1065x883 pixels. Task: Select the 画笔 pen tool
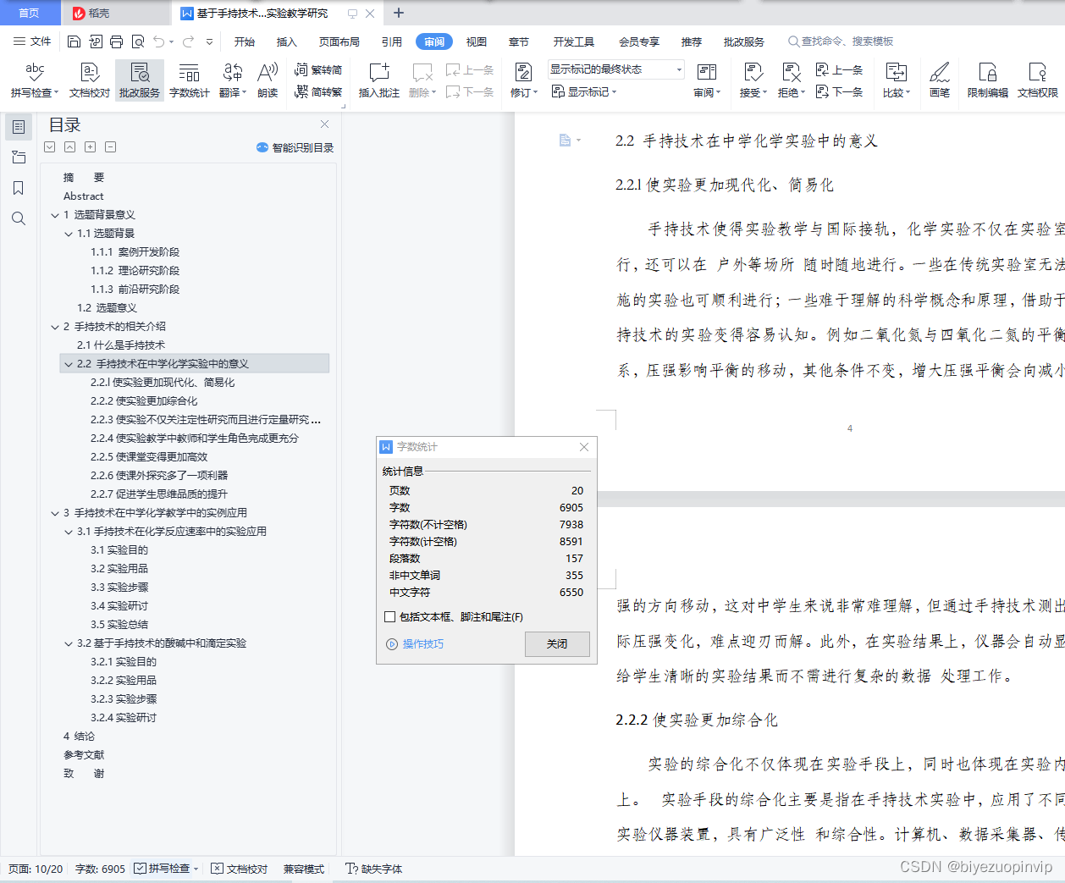939,80
